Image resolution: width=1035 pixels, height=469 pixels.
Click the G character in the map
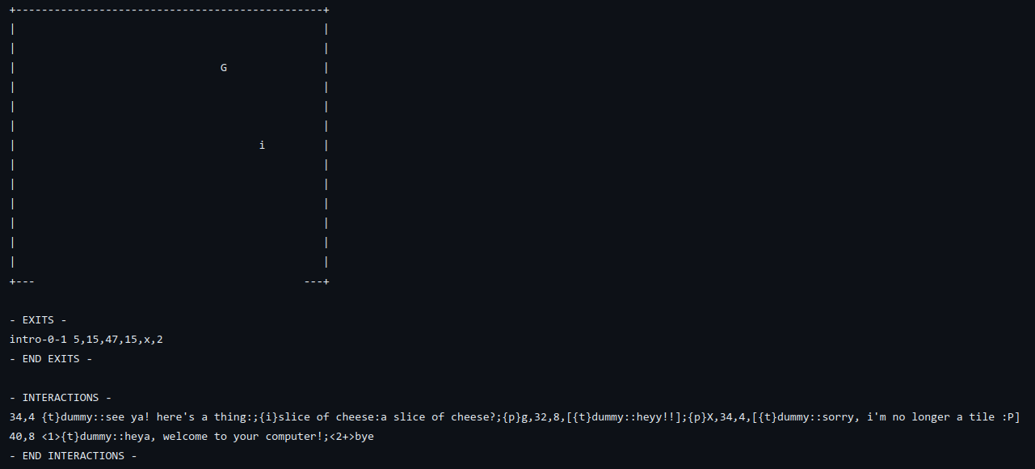[x=224, y=68]
